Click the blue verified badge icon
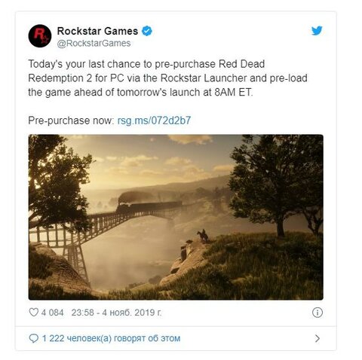The width and height of the screenshot is (362, 360). pyautogui.click(x=147, y=31)
